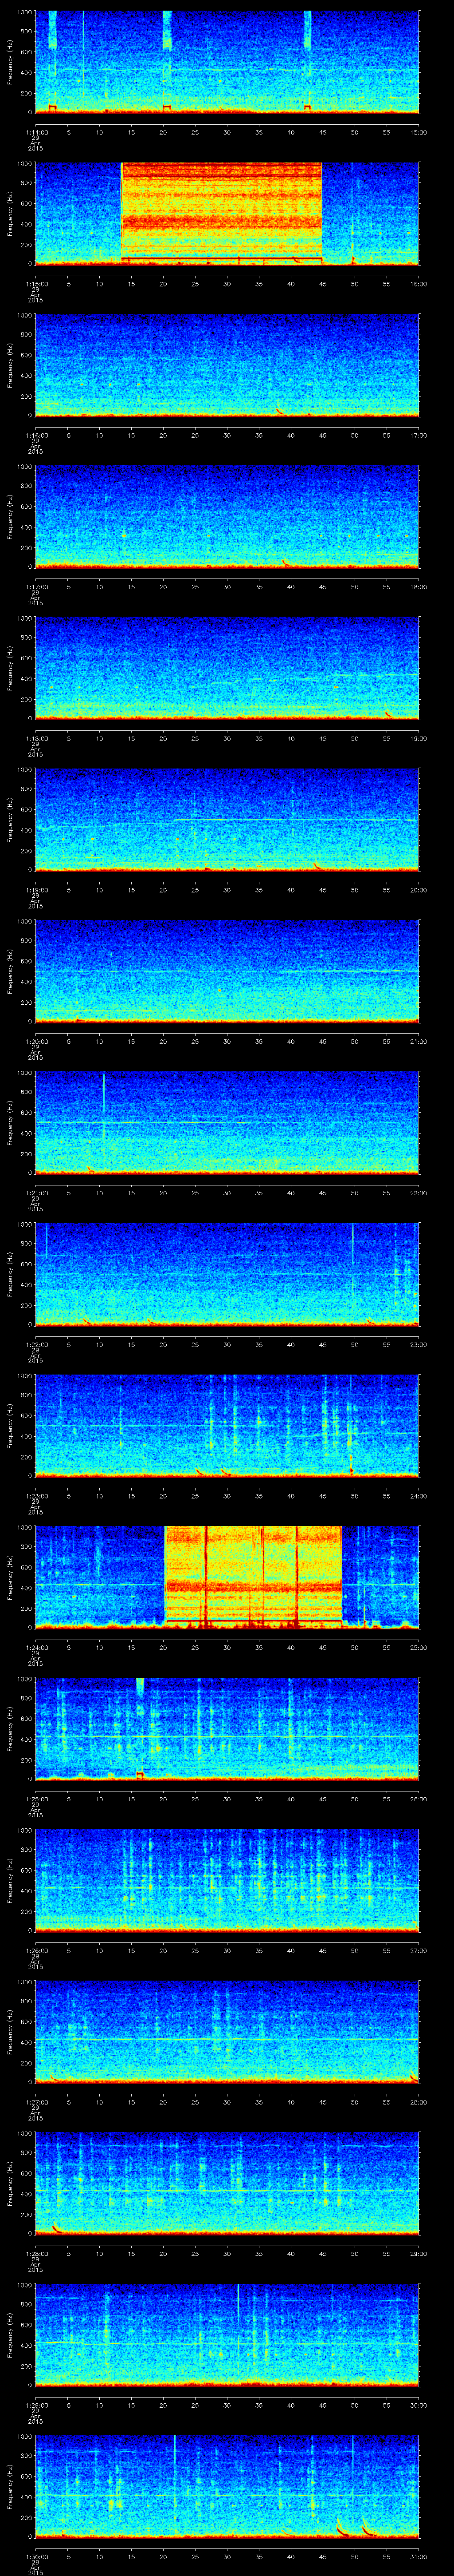
Task: Click the 1:16:00 spectrogram panel
Action: click(x=227, y=365)
